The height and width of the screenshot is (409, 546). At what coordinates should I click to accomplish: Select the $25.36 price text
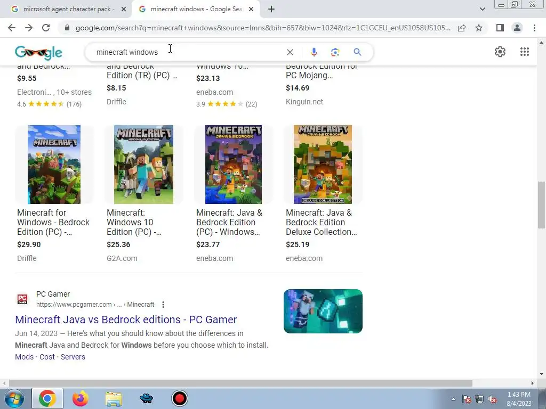[118, 244]
